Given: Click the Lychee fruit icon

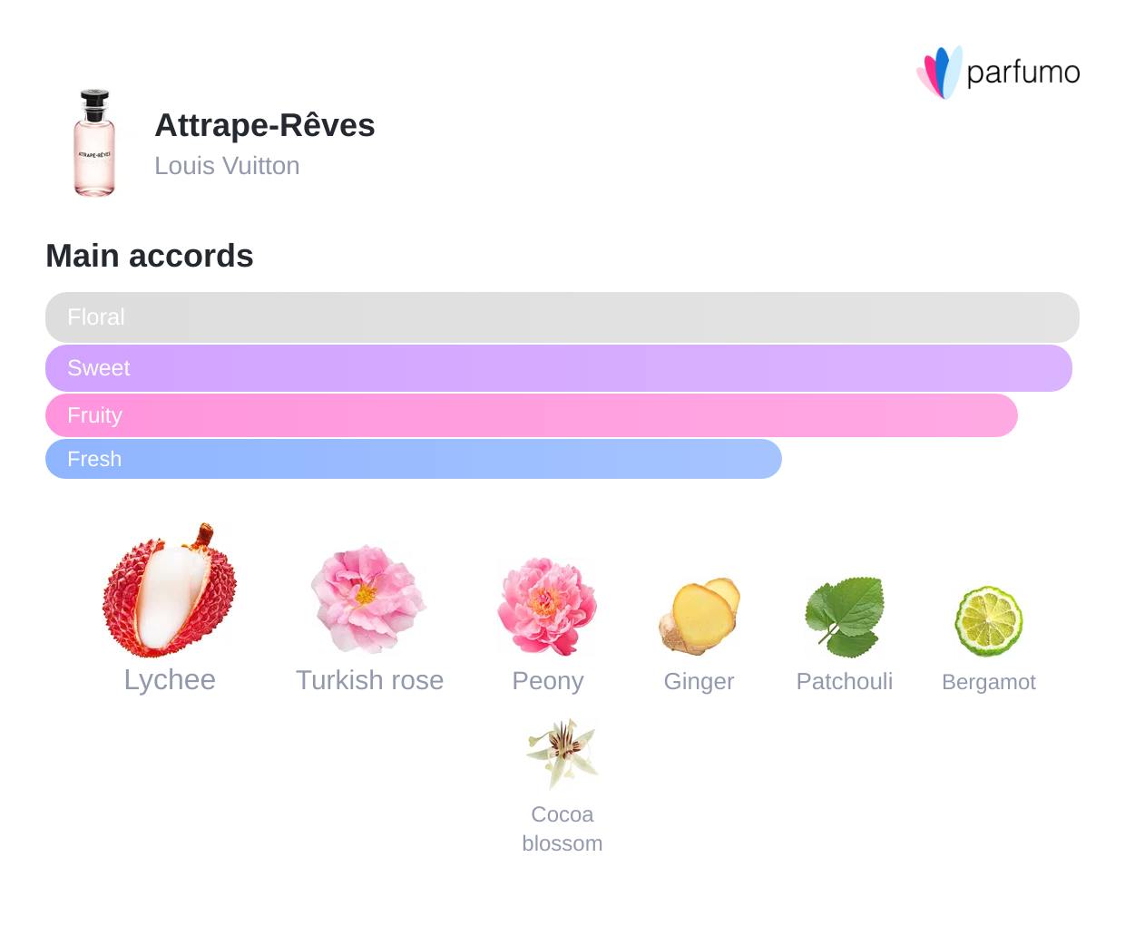Looking at the screenshot, I should [x=170, y=589].
